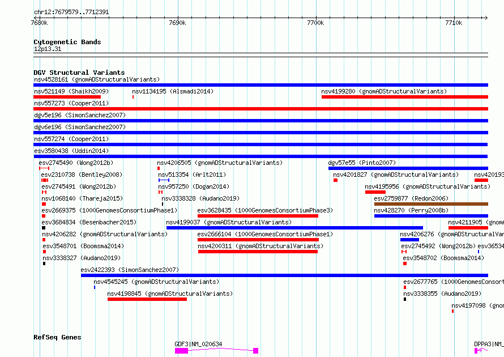Select the blue nsv4199037 variant bar
Screen dimensions: 504x357
tap(294, 228)
